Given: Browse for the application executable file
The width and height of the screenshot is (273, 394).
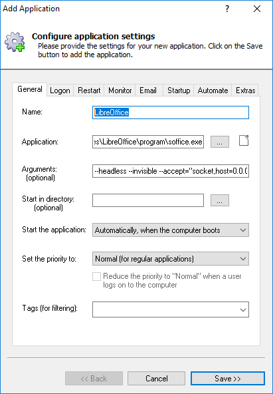Looking at the screenshot, I should coord(220,142).
